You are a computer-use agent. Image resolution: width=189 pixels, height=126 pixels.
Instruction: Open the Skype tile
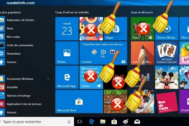[x=115, y=29]
